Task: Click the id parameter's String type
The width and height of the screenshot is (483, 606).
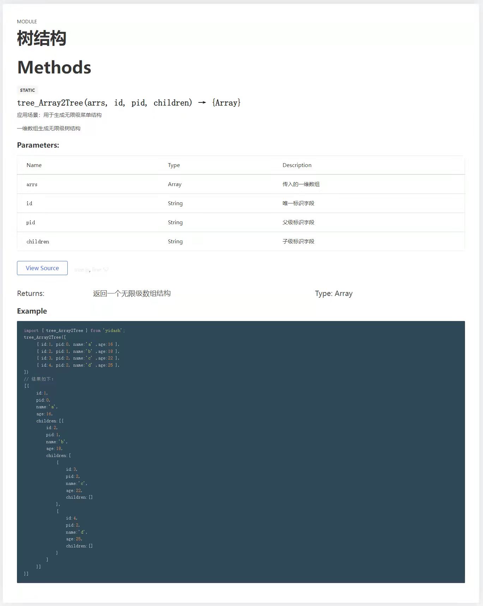Action: point(175,203)
